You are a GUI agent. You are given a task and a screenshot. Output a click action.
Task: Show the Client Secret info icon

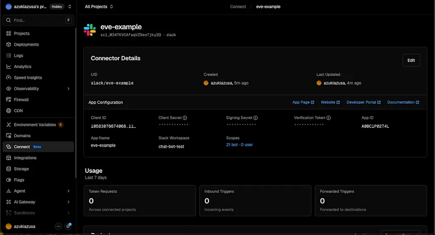[185, 118]
